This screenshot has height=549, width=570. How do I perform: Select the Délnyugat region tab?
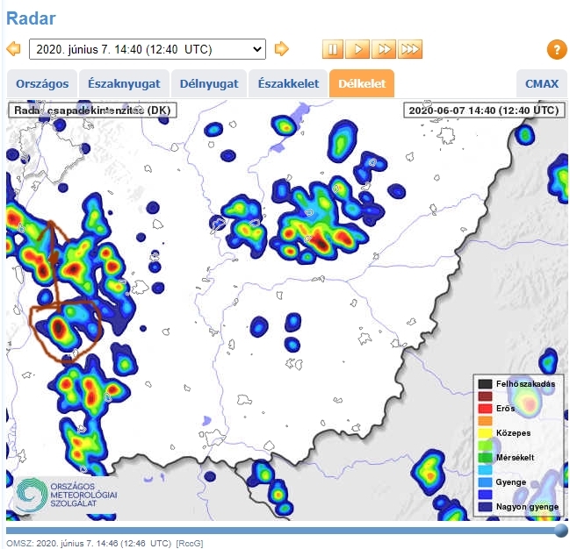pos(208,83)
